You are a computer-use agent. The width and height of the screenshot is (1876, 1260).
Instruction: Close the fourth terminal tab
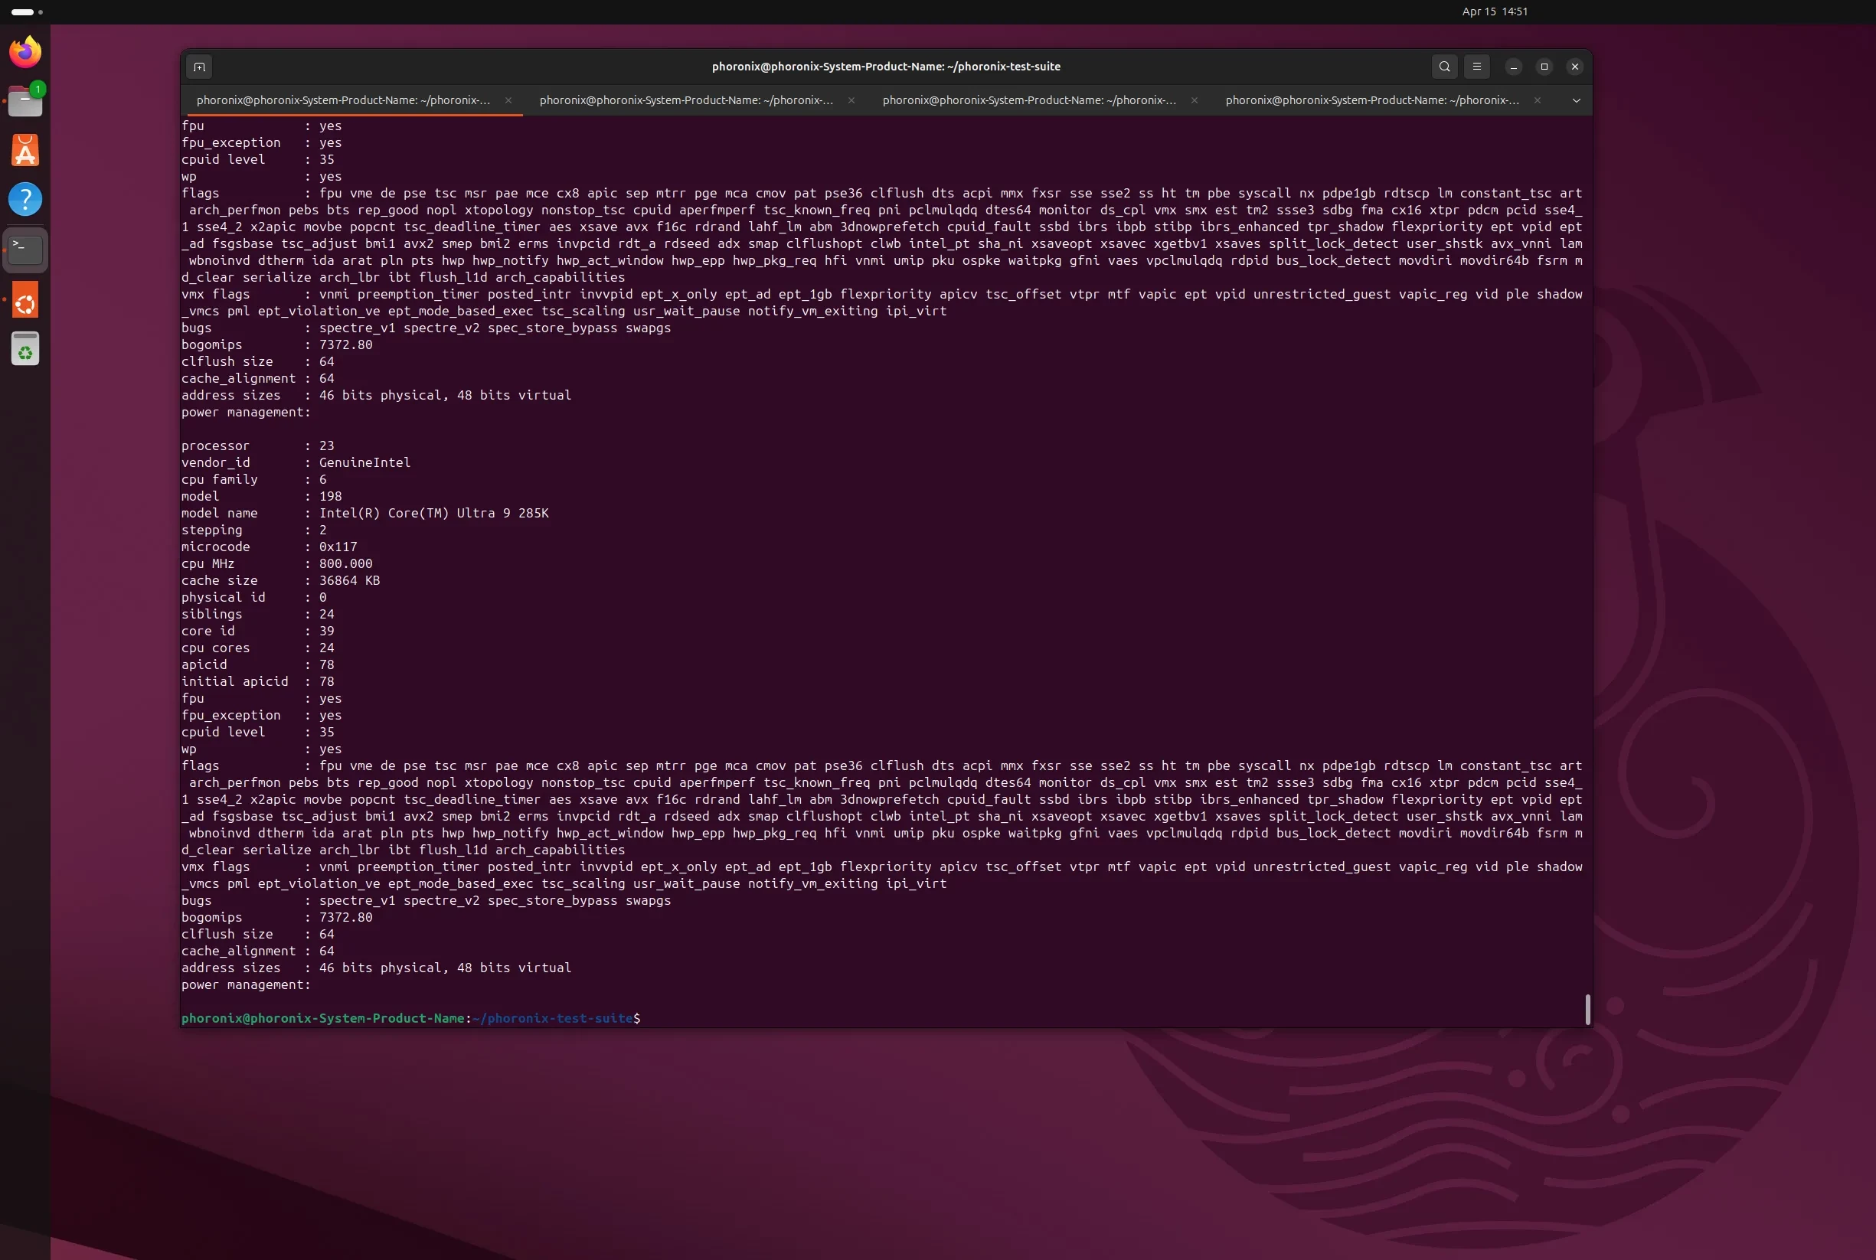(x=1537, y=100)
